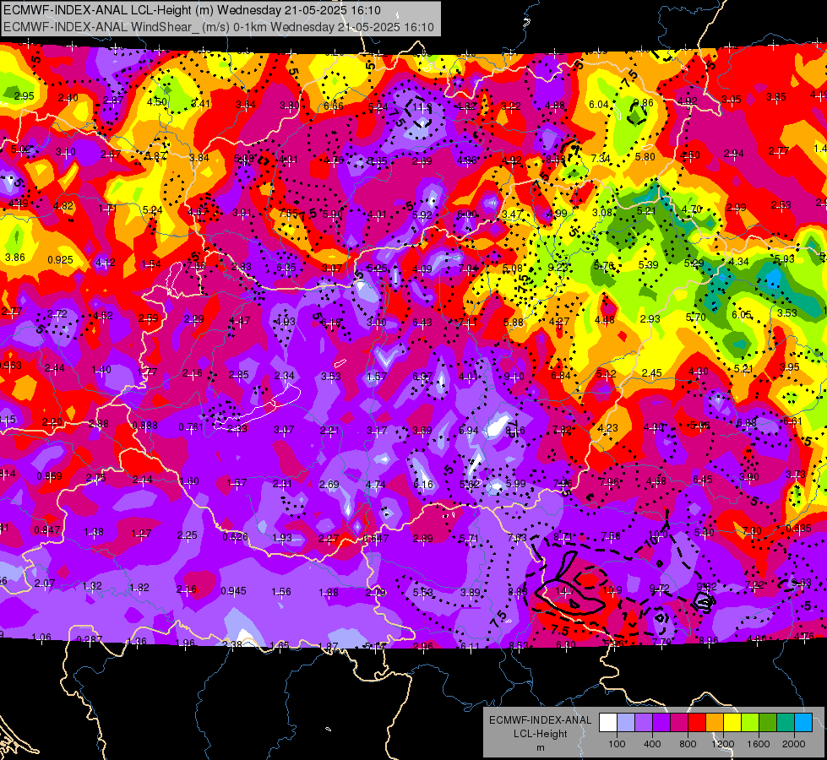The image size is (827, 760).
Task: Select the grid value 9.86
Action: [644, 103]
